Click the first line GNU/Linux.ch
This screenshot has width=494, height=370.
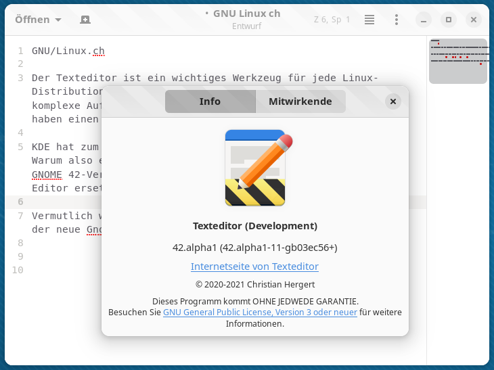tap(68, 51)
